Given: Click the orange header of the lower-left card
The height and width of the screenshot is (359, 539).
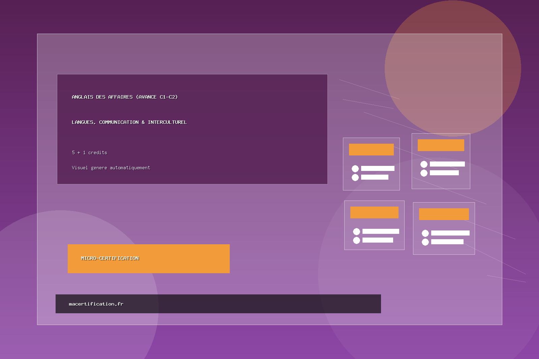Looking at the screenshot, I should 374,212.
